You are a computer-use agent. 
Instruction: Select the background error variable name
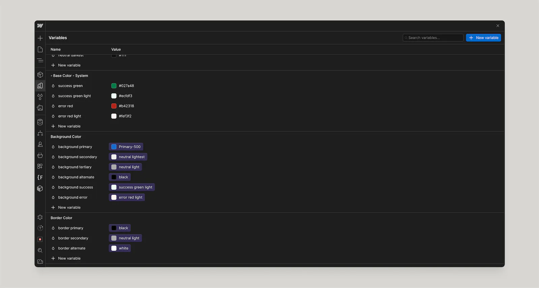click(x=73, y=197)
